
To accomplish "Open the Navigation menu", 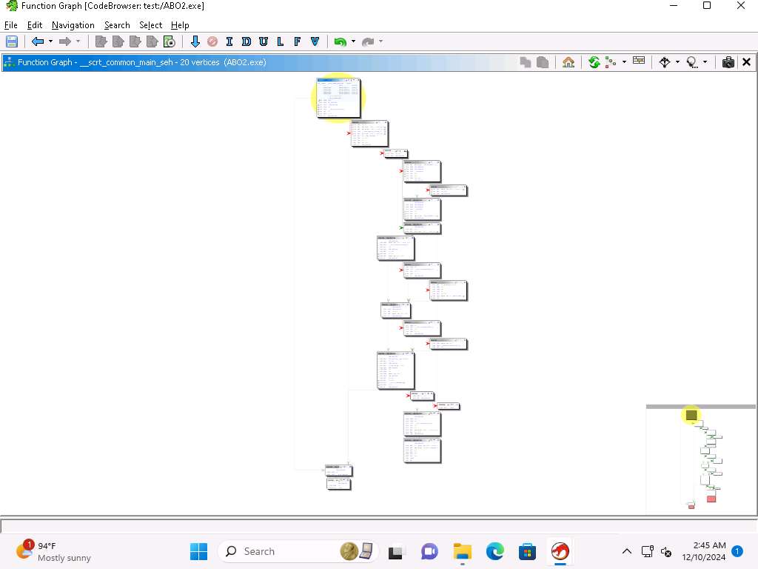I will pos(73,25).
